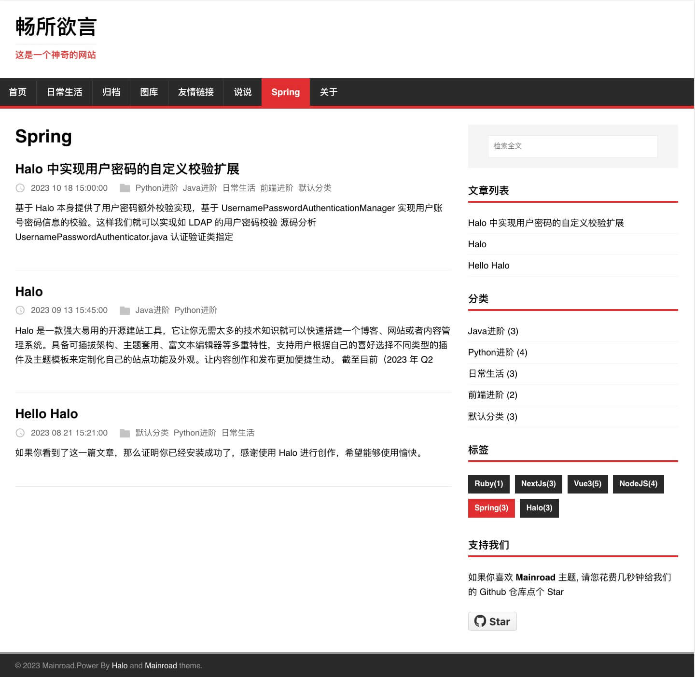Click Java进阶 category under first article
The width and height of the screenshot is (695, 677).
(200, 188)
